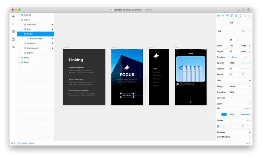This screenshot has height=158, width=262.
Task: Select the Feed screen thumbnail on canvas
Action: point(190,77)
